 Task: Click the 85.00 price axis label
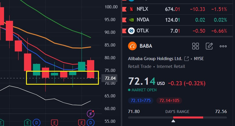[110, 45]
